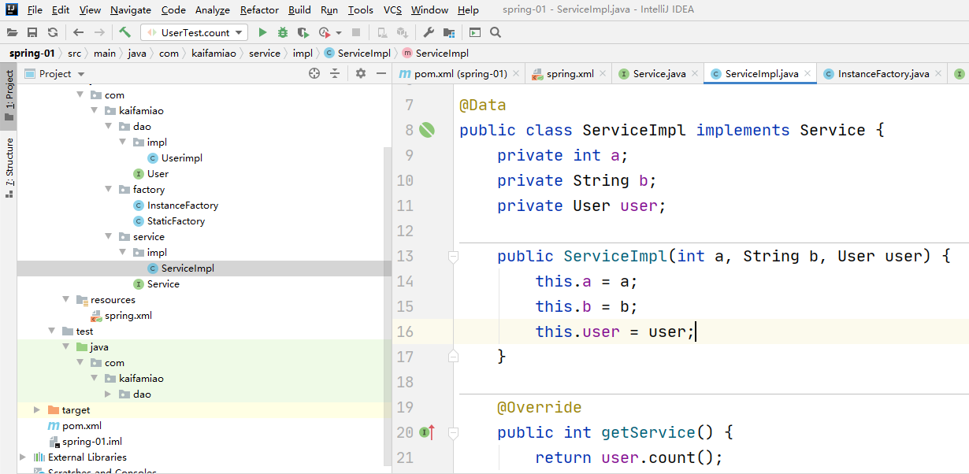Open the VCS menu
Screen dimensions: 969x474
tap(392, 10)
